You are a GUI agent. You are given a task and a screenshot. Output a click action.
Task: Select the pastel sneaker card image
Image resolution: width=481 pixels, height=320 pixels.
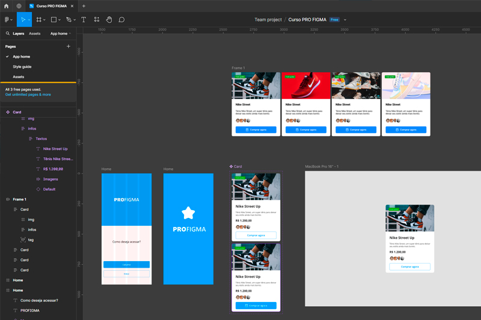(406, 85)
